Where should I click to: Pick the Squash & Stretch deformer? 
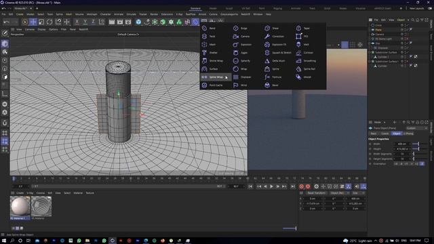tap(278, 53)
